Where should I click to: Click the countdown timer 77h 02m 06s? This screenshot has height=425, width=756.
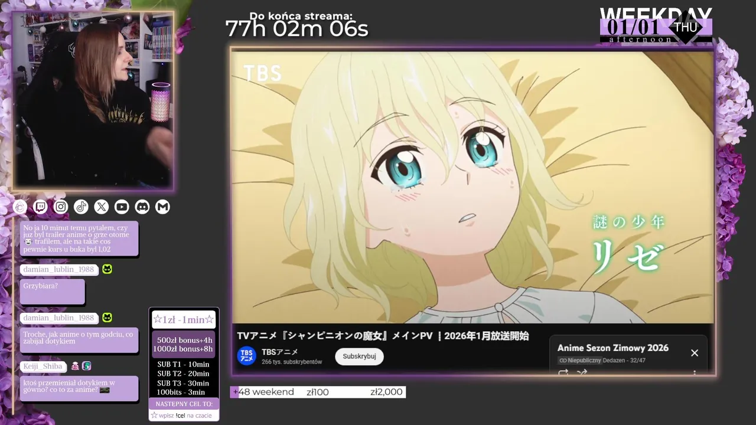[296, 29]
